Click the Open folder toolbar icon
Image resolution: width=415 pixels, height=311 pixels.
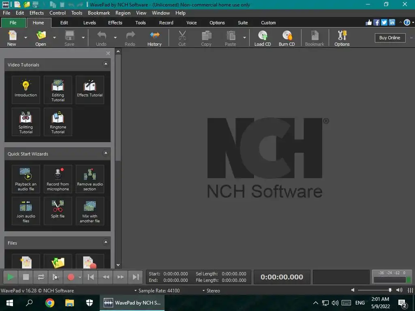[x=41, y=38]
